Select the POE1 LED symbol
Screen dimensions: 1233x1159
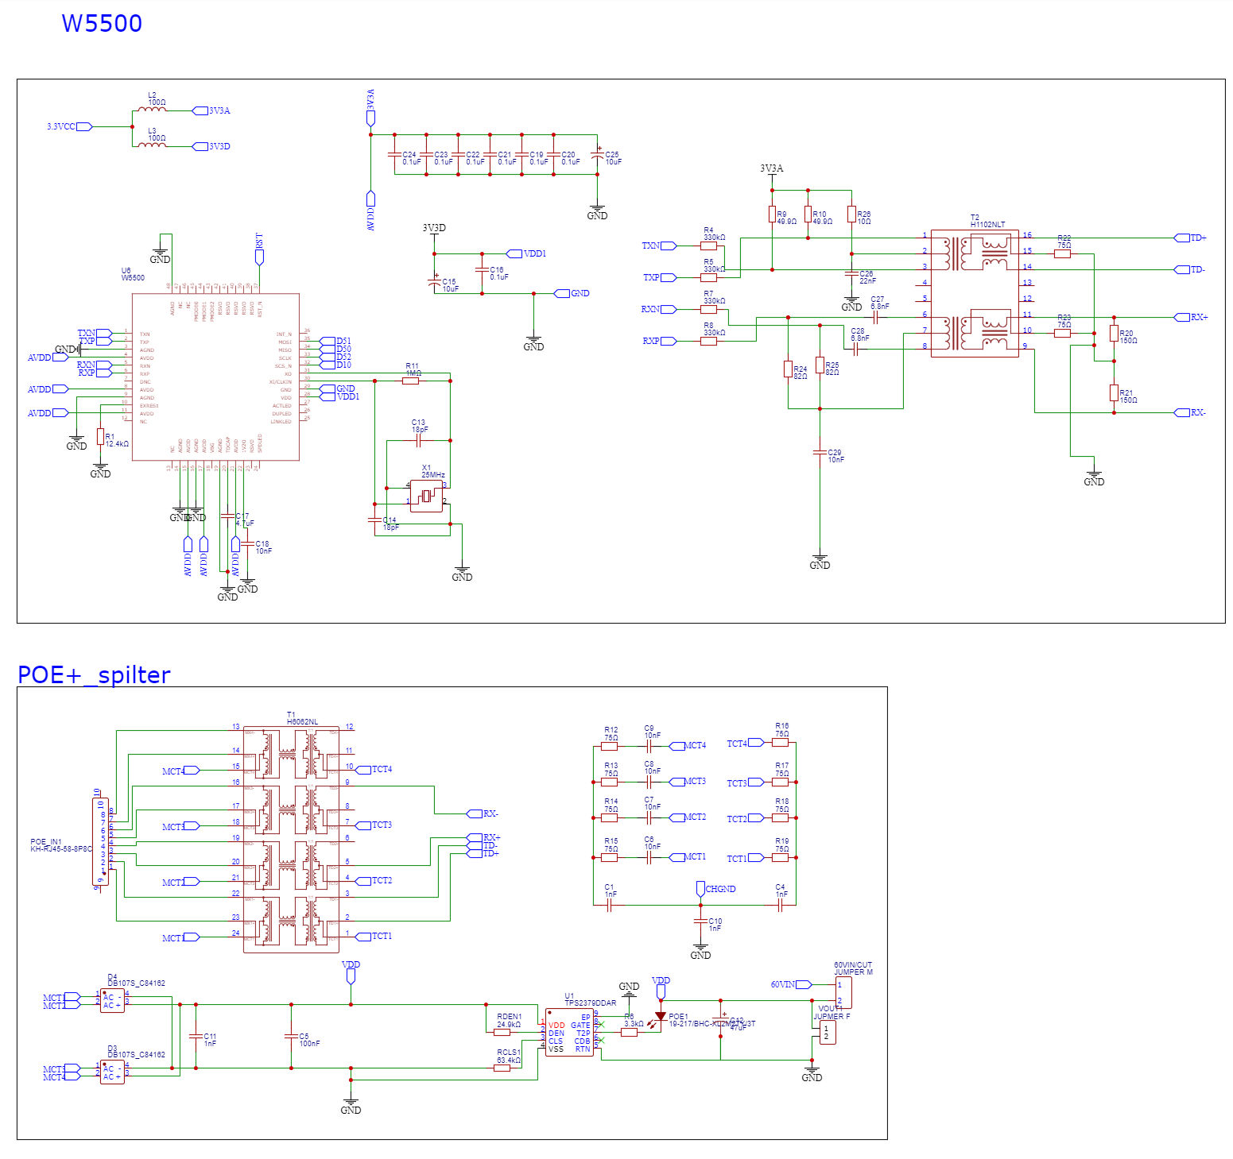pos(661,1017)
